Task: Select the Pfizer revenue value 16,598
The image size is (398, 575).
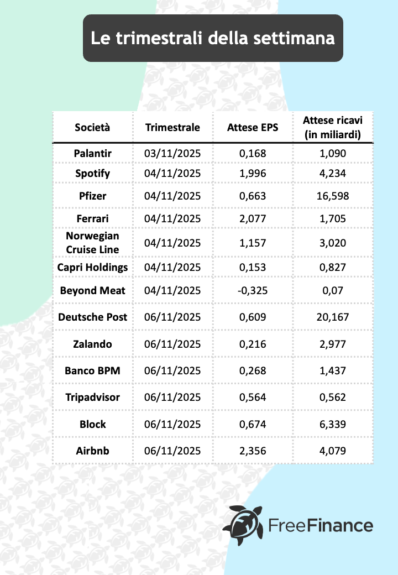Action: click(x=333, y=196)
